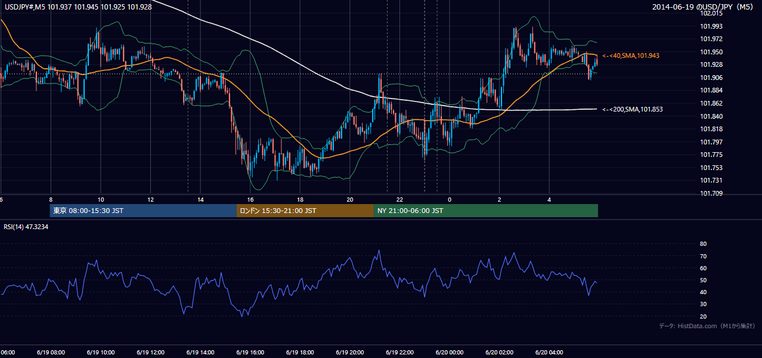Click the 2014-06-19 USD/JPY (M5) title
The image size is (762, 358).
pyautogui.click(x=704, y=7)
